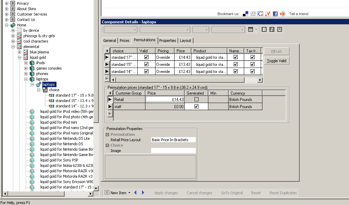Uncheck Generated checkbox for staff row
This screenshot has height=205, width=349.
coord(196,107)
